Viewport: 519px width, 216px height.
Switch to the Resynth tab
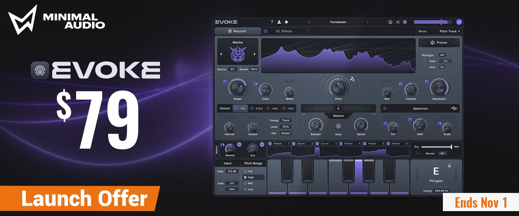(x=238, y=31)
